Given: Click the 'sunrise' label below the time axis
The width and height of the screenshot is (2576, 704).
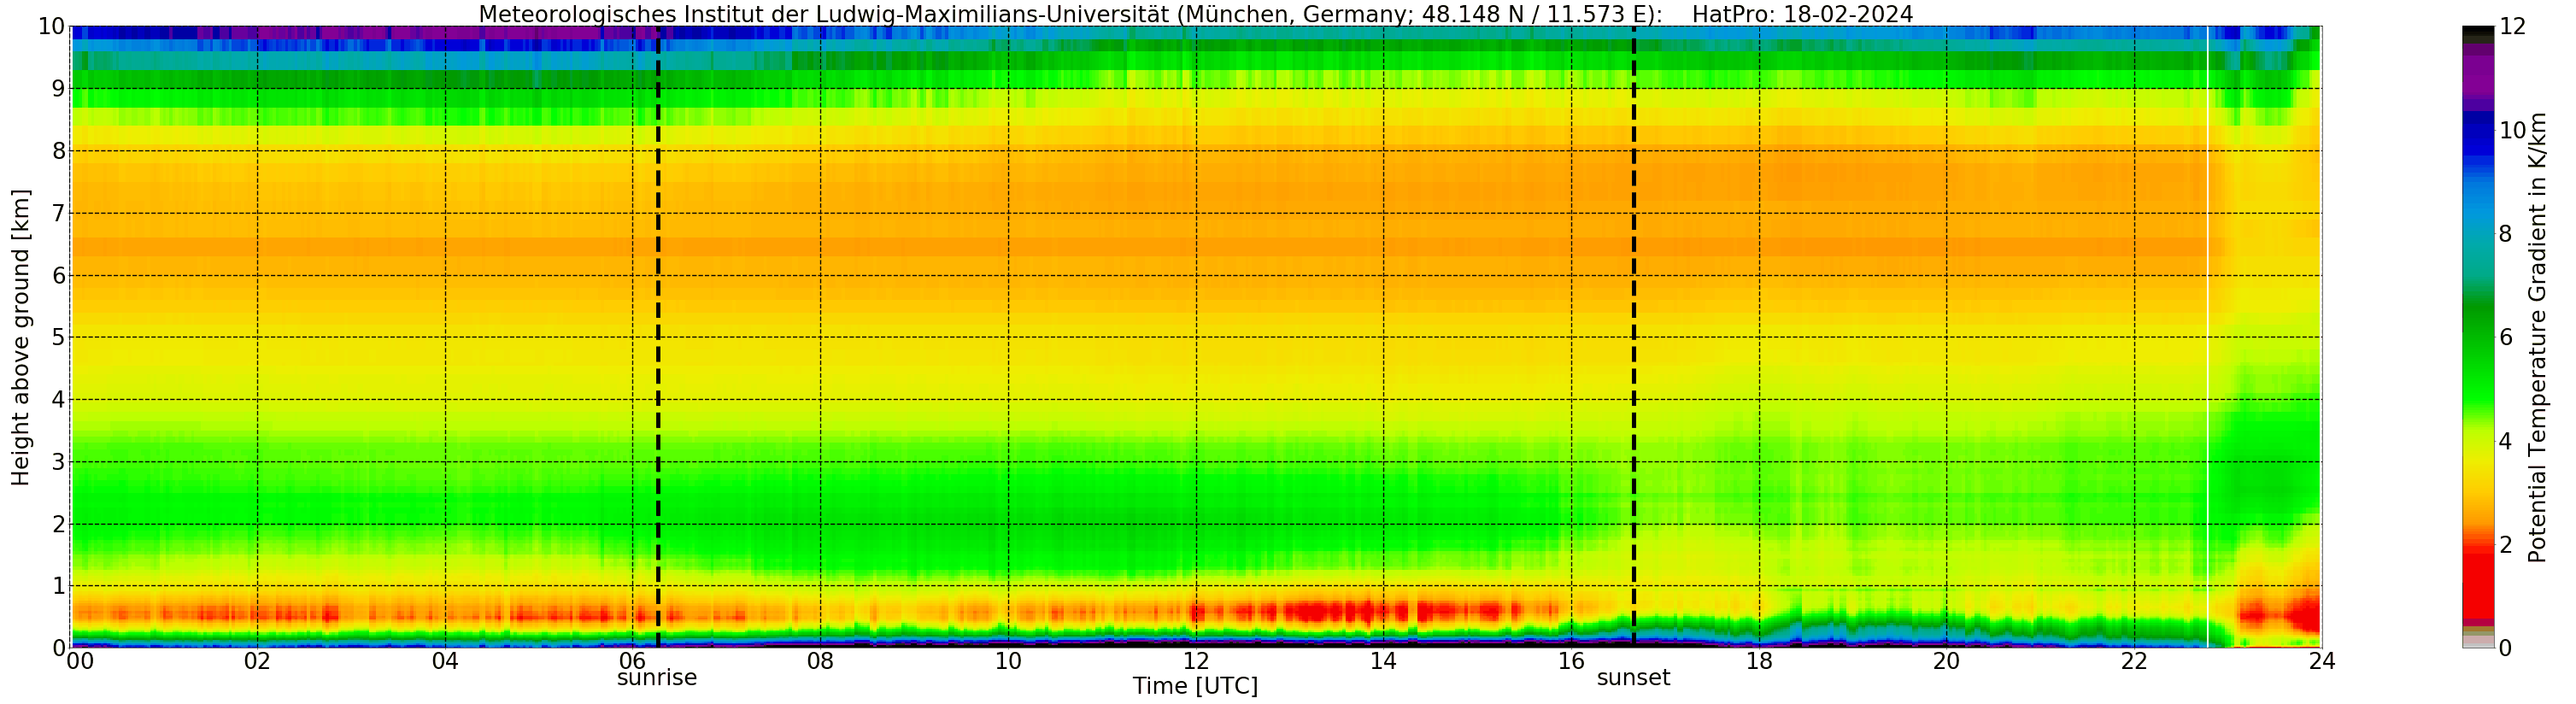Looking at the screenshot, I should pyautogui.click(x=657, y=678).
